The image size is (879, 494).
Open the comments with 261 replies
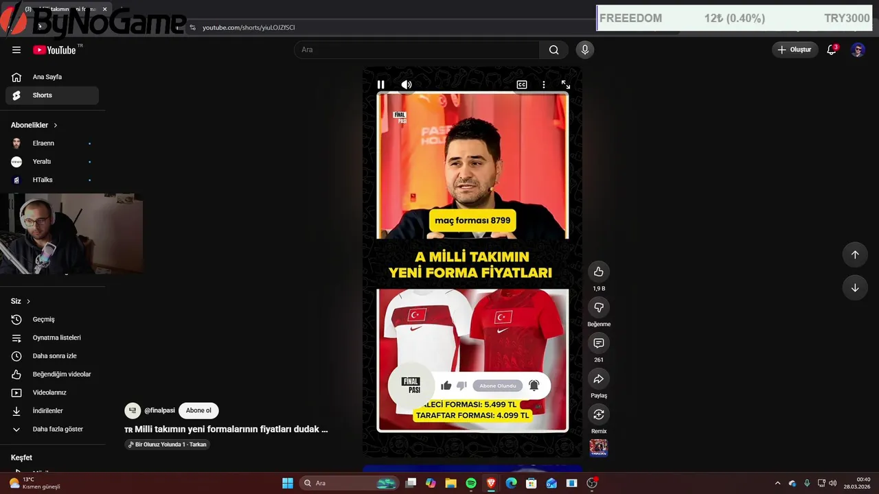[599, 343]
